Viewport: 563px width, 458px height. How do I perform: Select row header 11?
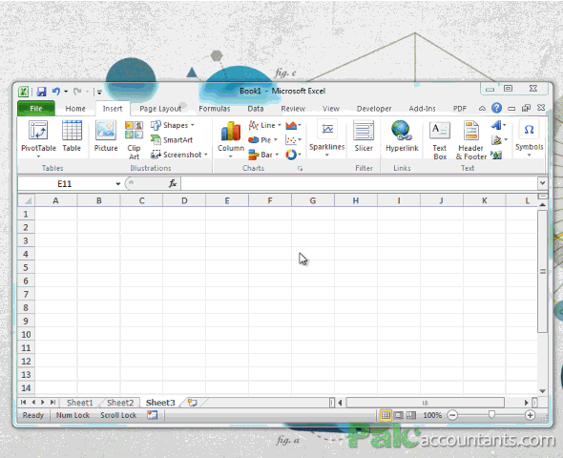point(26,347)
